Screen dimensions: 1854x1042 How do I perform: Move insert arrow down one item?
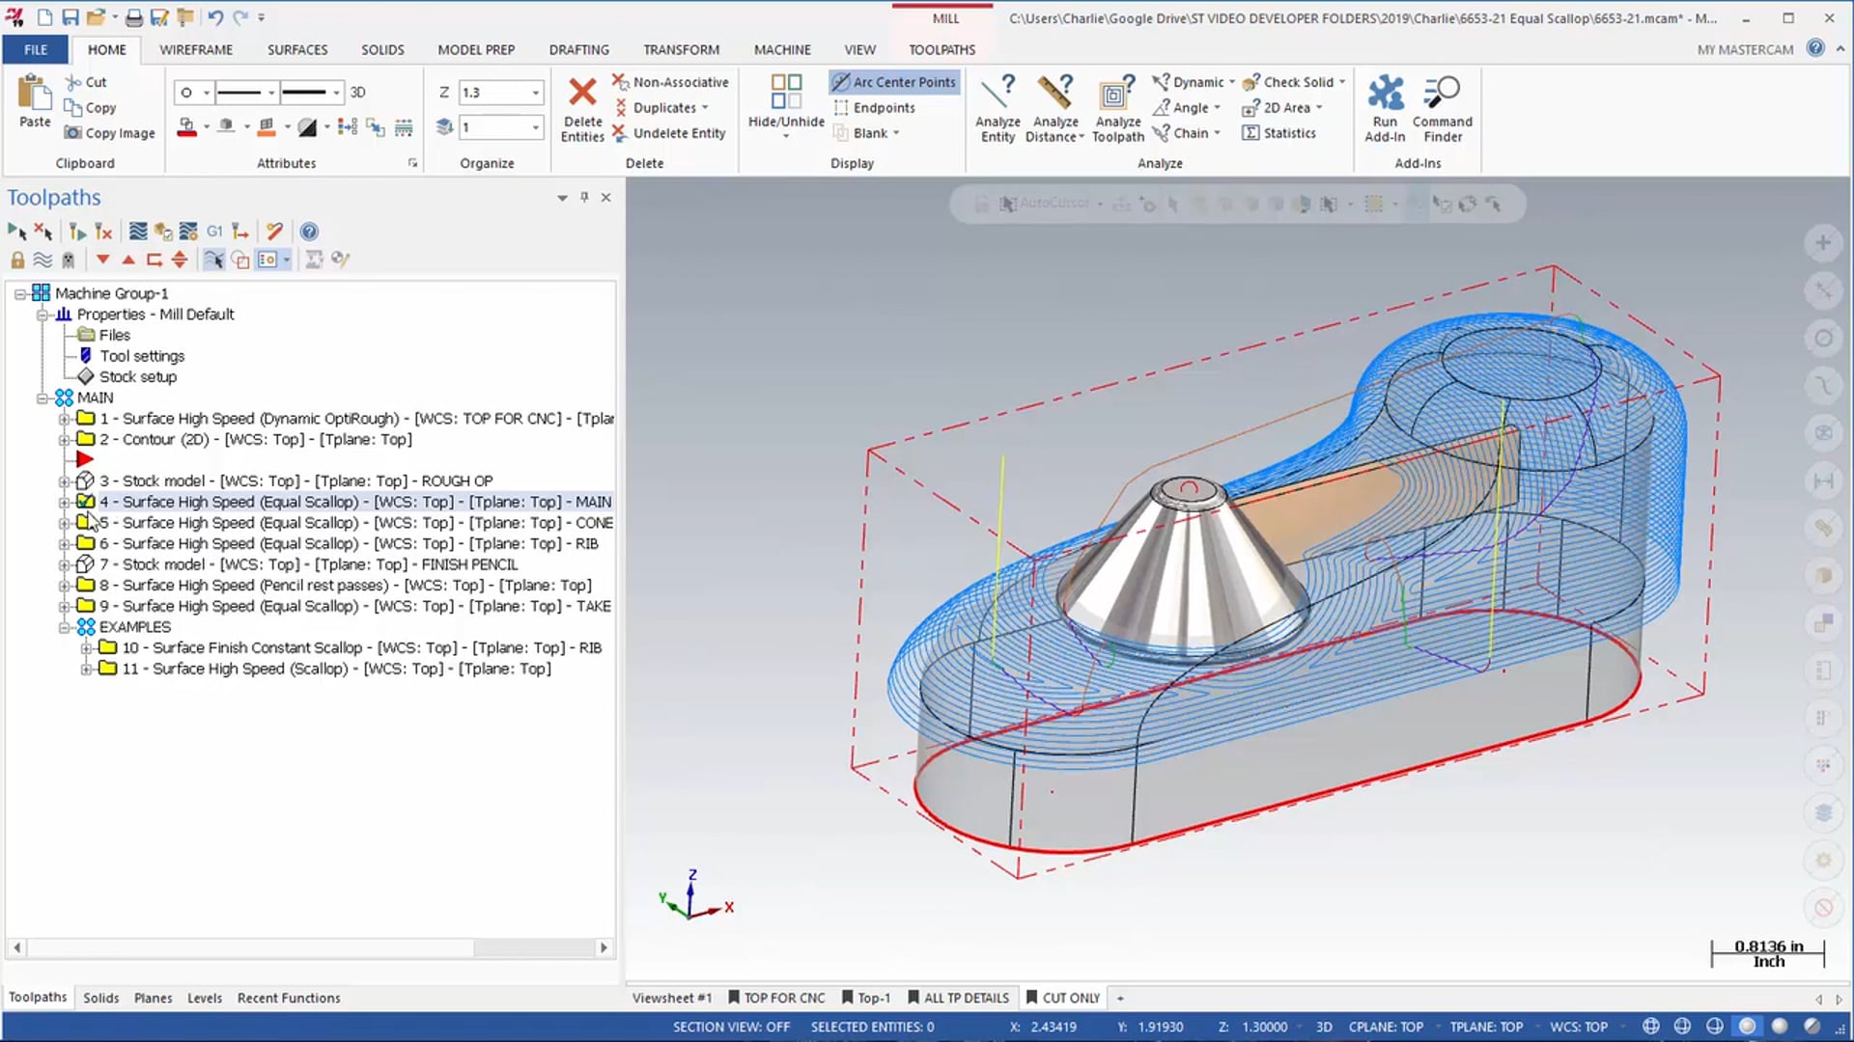[102, 260]
